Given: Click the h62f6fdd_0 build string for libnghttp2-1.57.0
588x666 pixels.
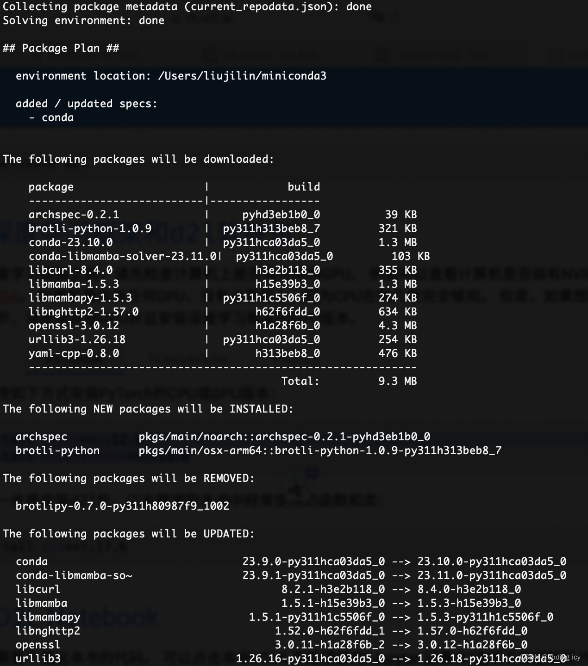Looking at the screenshot, I should 288,312.
